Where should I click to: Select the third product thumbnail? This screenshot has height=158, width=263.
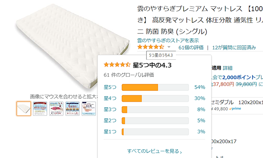[x=56, y=109]
